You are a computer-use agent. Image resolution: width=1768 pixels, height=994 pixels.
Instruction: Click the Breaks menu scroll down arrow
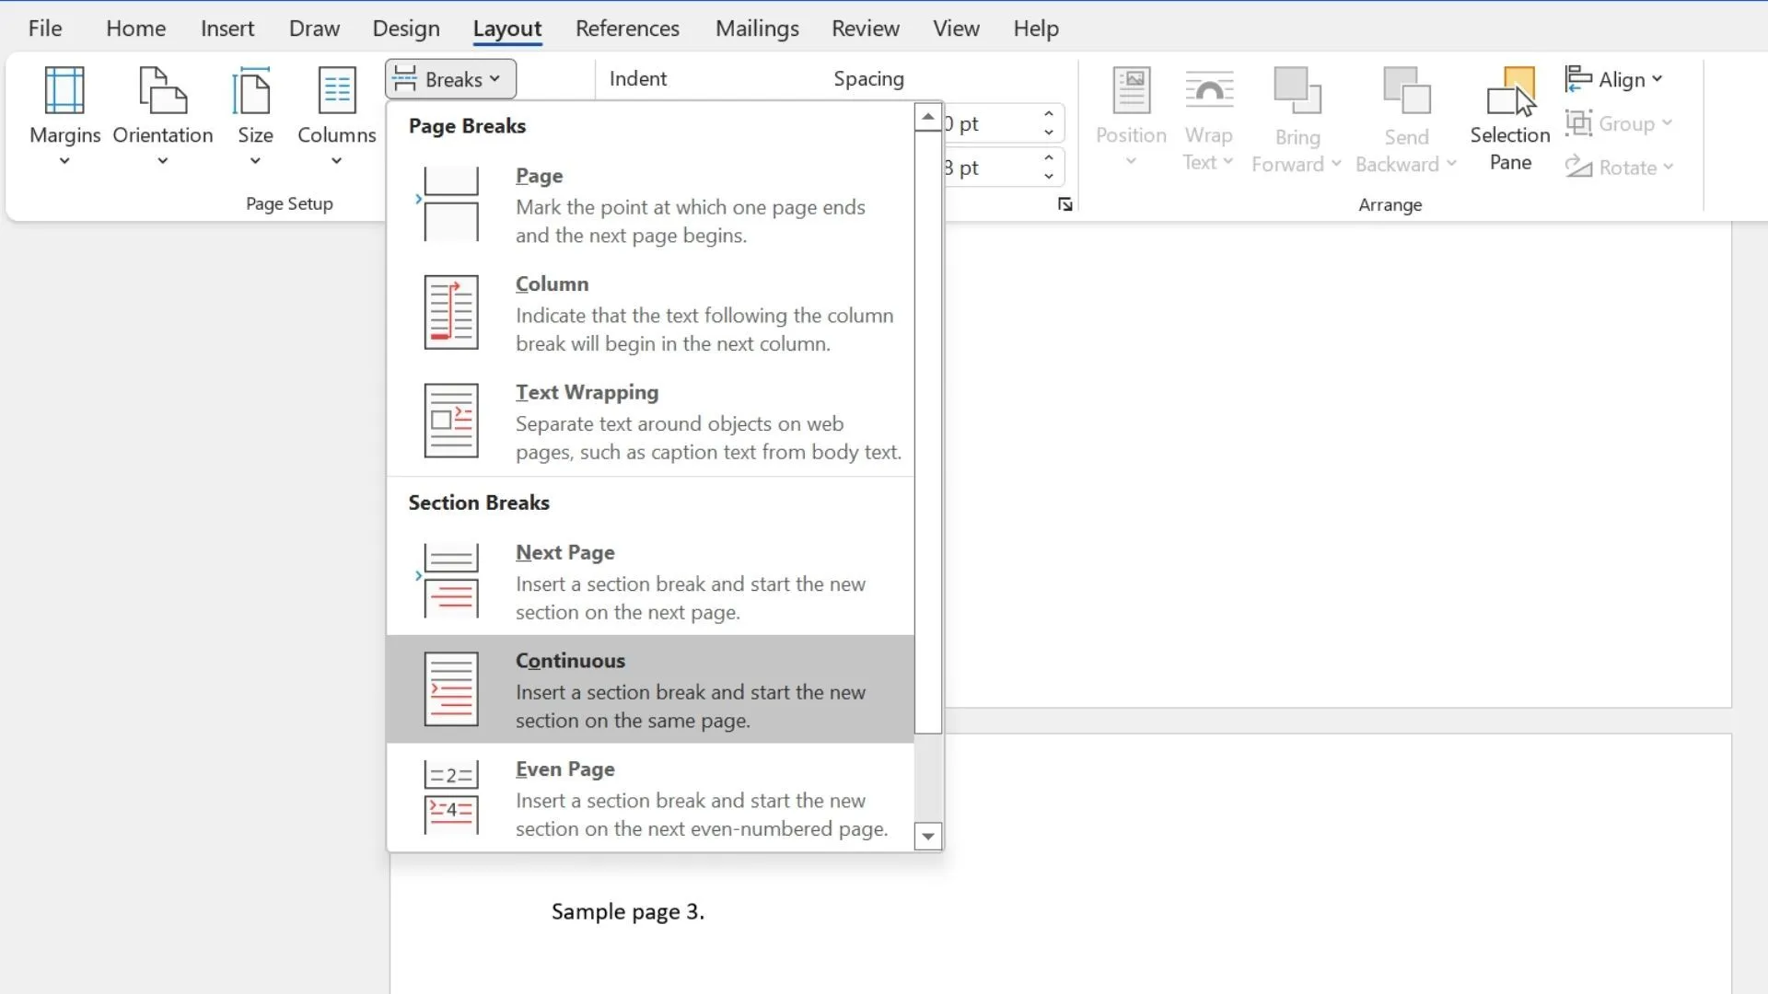pyautogui.click(x=927, y=836)
